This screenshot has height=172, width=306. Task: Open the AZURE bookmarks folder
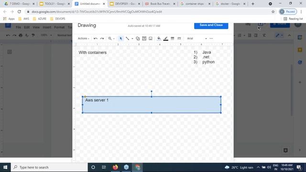pos(40,19)
